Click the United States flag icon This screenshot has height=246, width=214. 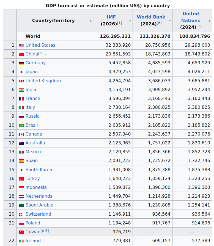(x=21, y=46)
